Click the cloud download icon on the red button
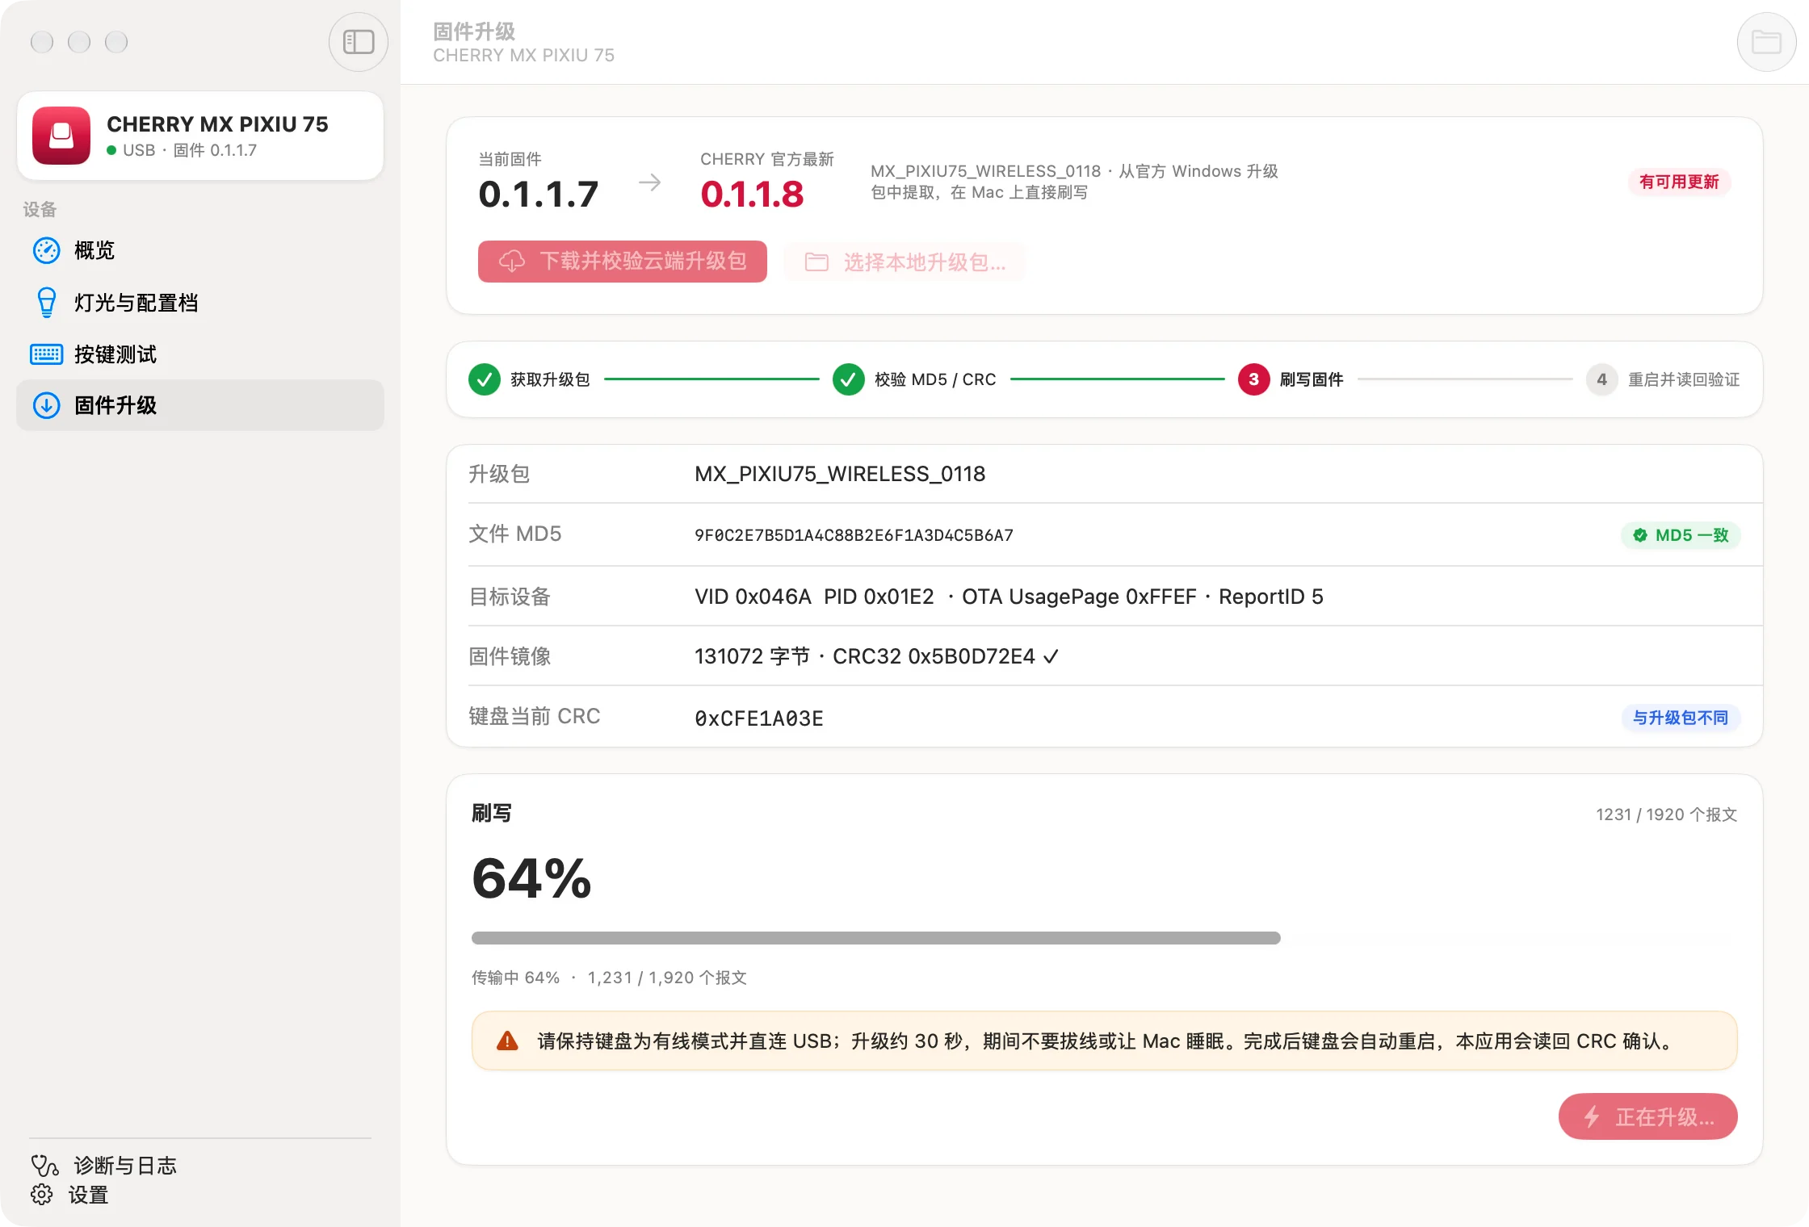 click(512, 262)
